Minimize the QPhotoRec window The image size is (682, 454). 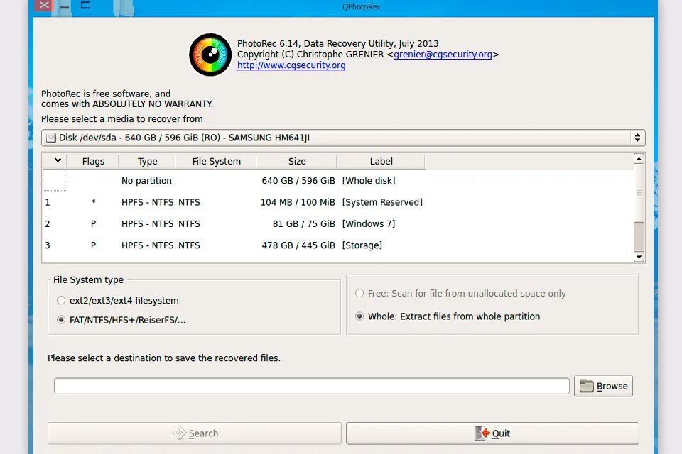(65, 6)
